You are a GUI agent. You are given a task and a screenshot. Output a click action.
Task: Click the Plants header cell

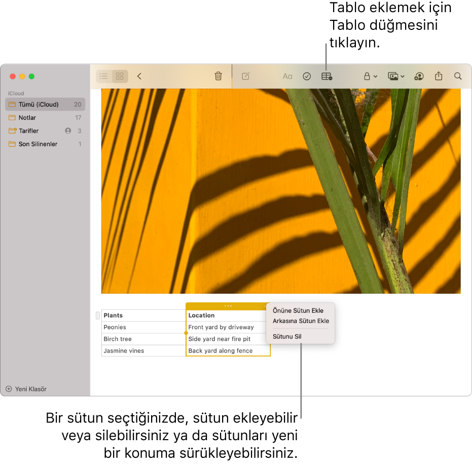point(143,315)
